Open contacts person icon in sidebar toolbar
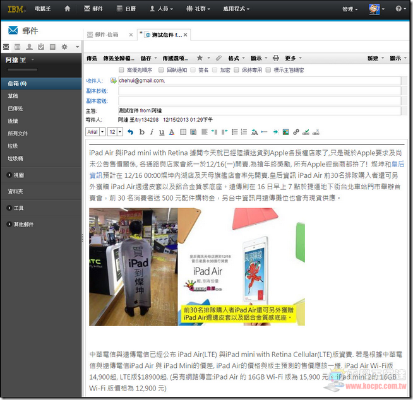This screenshot has width=413, height=400. tap(29, 47)
